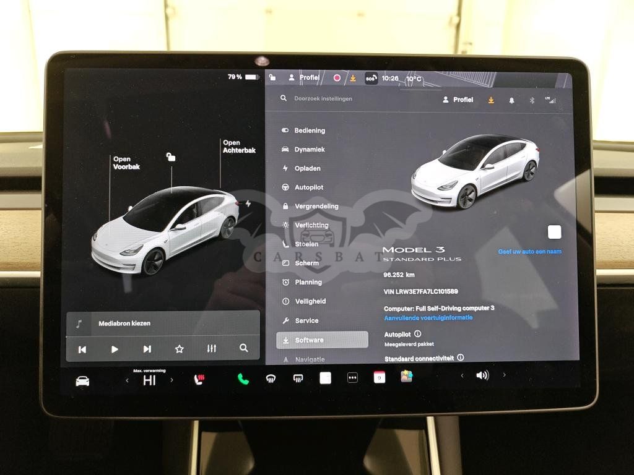Tap the volume speaker icon
Image resolution: width=634 pixels, height=475 pixels.
[482, 375]
